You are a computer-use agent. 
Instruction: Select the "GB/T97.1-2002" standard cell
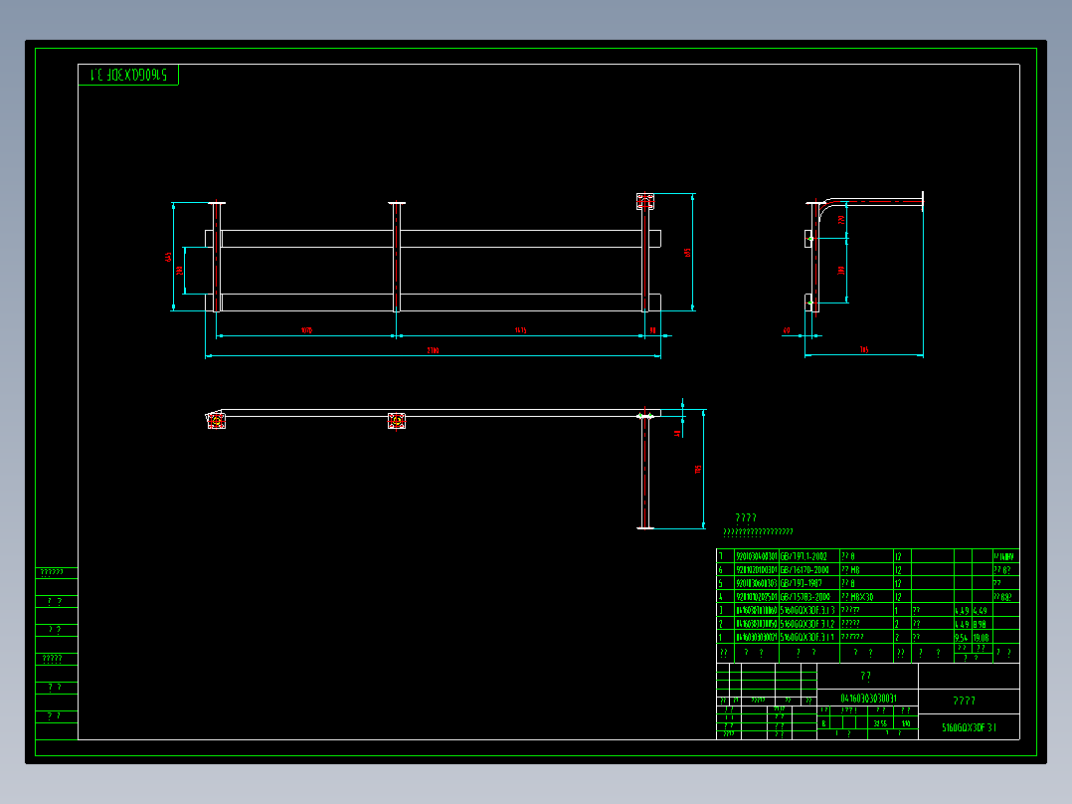(x=809, y=556)
